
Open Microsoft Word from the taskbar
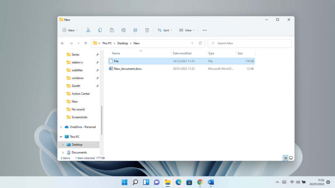pyautogui.click(x=210, y=182)
